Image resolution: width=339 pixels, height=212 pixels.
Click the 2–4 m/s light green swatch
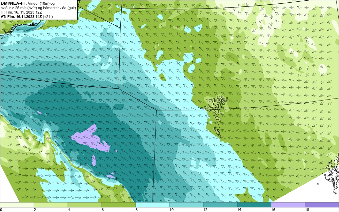51,205
